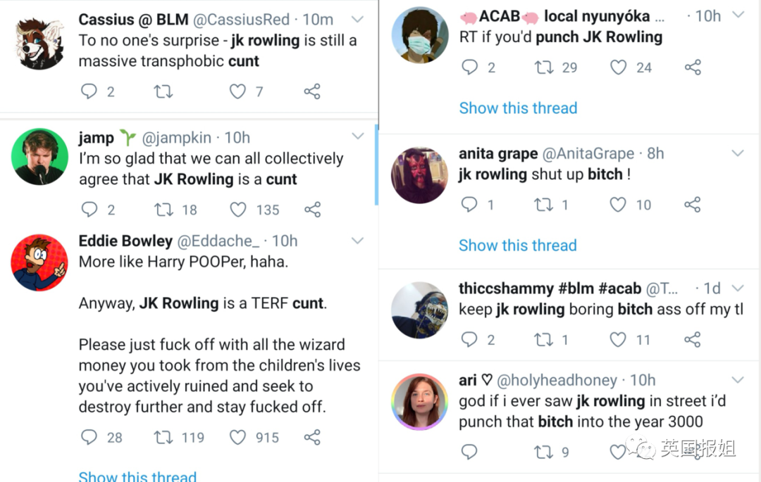The height and width of the screenshot is (482, 761).
Task: Click Show this thread under ACAB tweet
Action: 518,108
